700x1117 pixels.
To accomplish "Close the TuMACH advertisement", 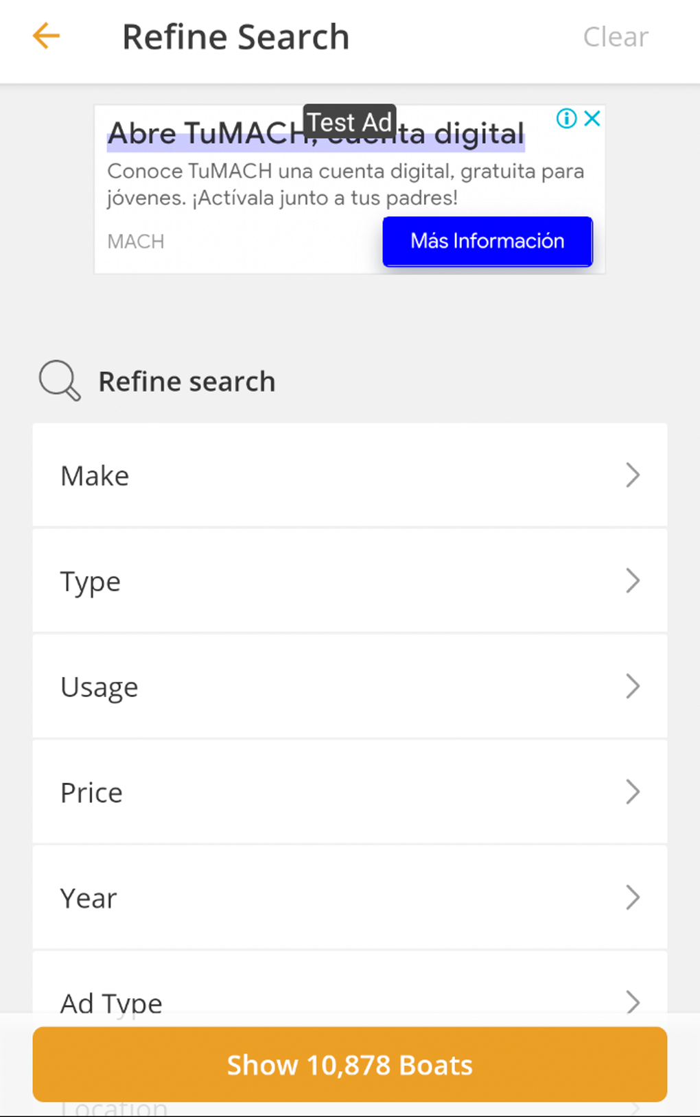I will point(593,119).
